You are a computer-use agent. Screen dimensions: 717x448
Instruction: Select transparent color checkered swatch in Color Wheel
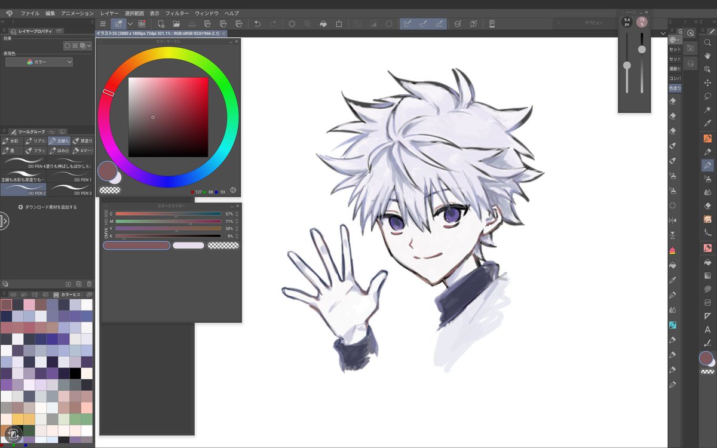pyautogui.click(x=110, y=190)
